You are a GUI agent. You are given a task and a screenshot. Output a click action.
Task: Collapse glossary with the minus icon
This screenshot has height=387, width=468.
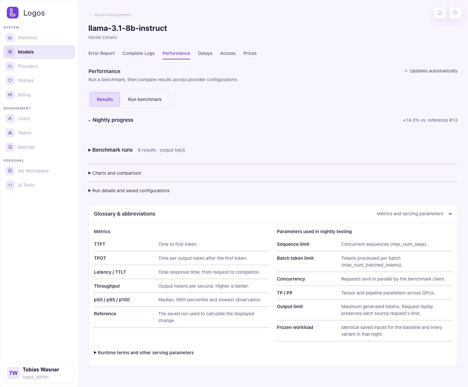(450, 214)
